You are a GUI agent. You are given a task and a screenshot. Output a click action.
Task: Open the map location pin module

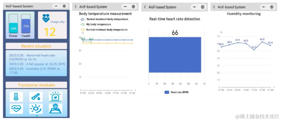pos(56,108)
